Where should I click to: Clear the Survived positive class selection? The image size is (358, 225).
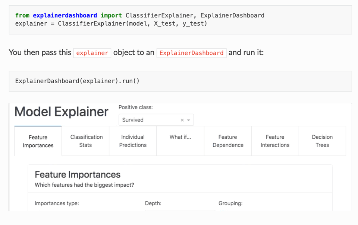click(x=182, y=120)
